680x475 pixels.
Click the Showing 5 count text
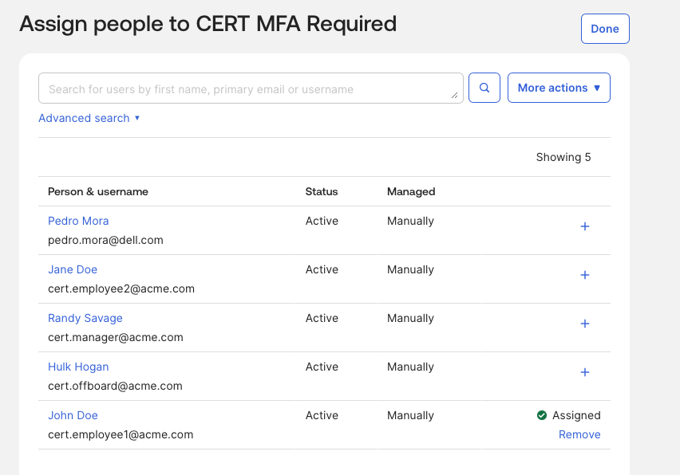point(563,157)
